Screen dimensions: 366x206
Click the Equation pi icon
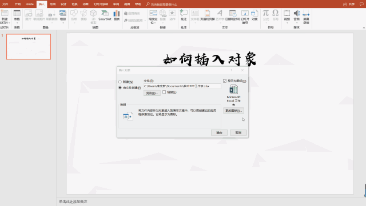pos(266,13)
